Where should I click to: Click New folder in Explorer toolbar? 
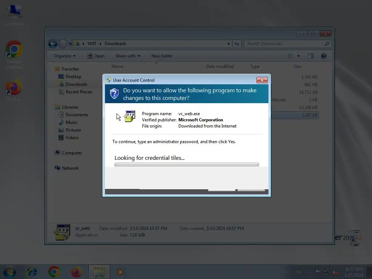click(x=162, y=56)
